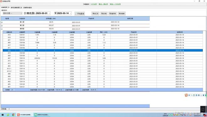Switch to the third query tab
207x117 pixels.
(28, 8)
